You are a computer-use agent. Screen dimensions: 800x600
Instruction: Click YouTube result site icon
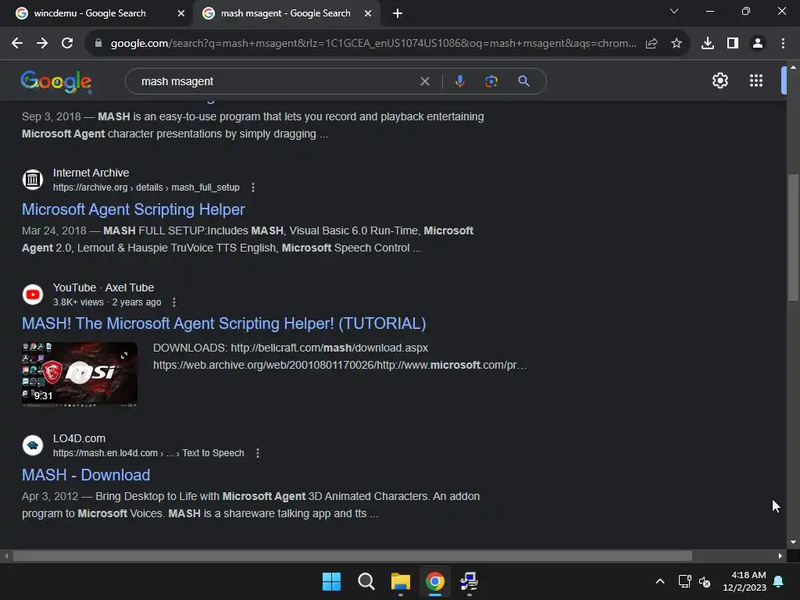tap(33, 295)
